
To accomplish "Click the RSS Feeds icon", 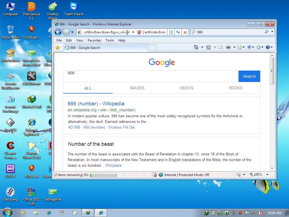I will pos(209,47).
